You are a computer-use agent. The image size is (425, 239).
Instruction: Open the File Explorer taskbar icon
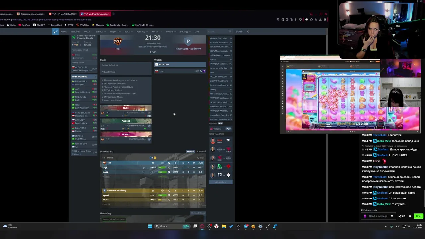point(224,226)
